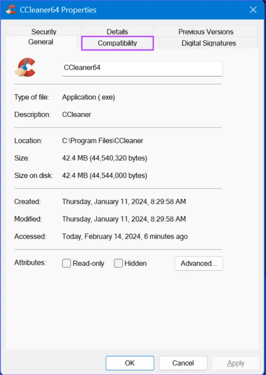
Task: Open the Details tab
Action: point(117,31)
